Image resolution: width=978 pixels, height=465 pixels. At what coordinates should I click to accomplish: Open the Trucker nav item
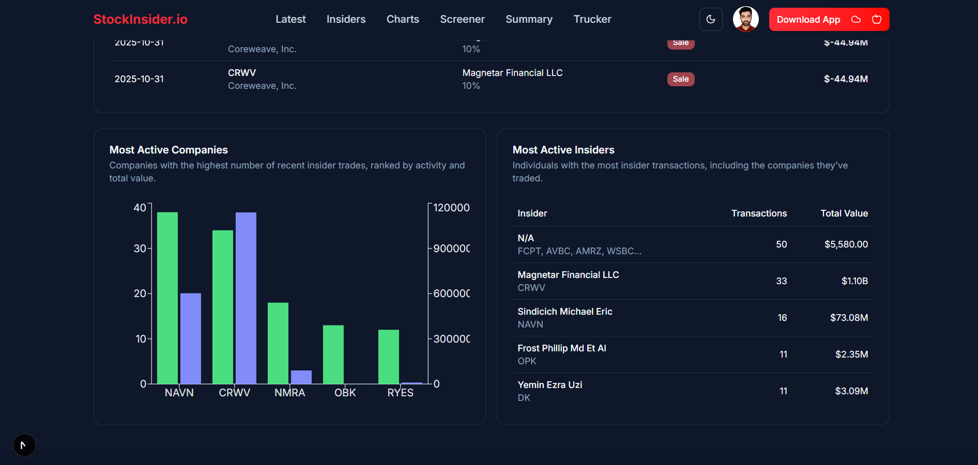(x=592, y=19)
